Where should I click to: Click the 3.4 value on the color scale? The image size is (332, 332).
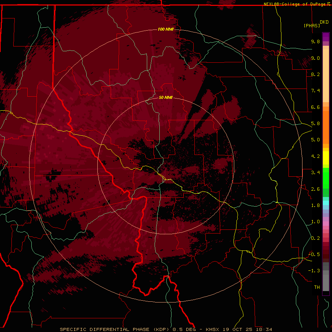[x=315, y=173]
